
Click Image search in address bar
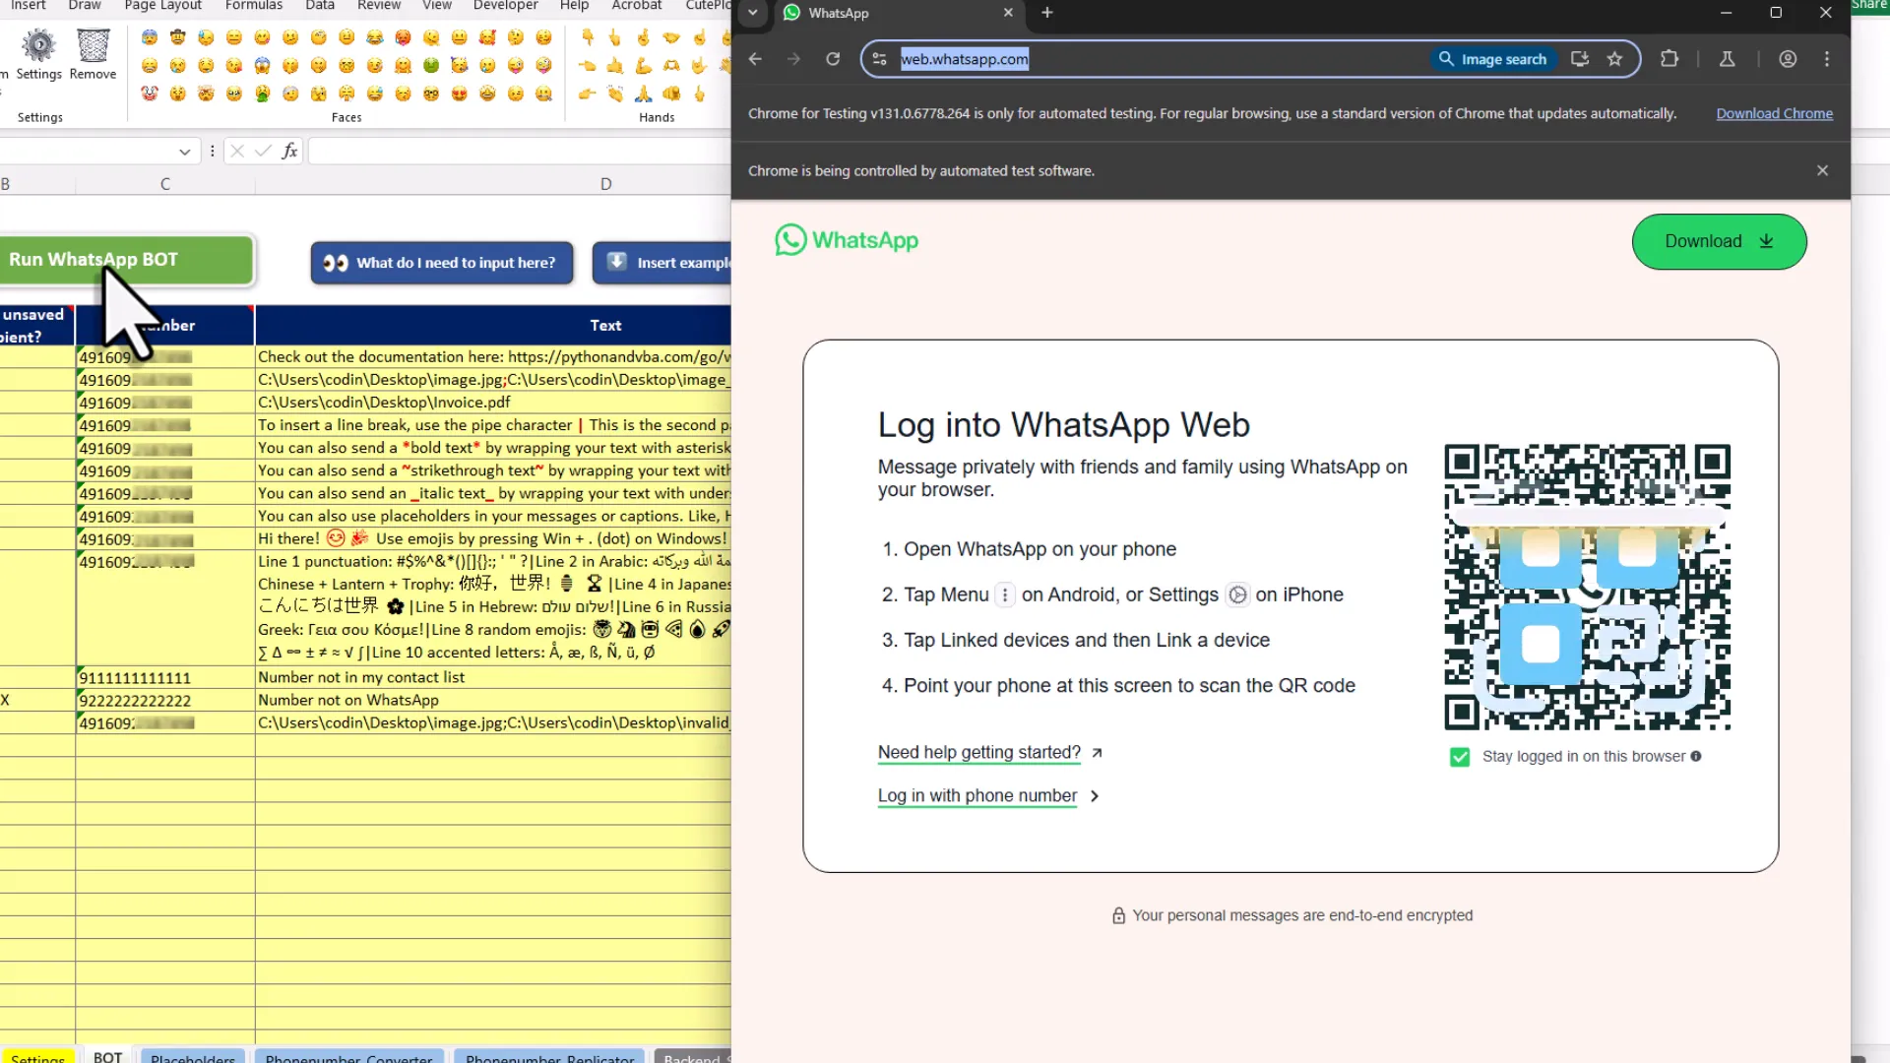click(1492, 59)
